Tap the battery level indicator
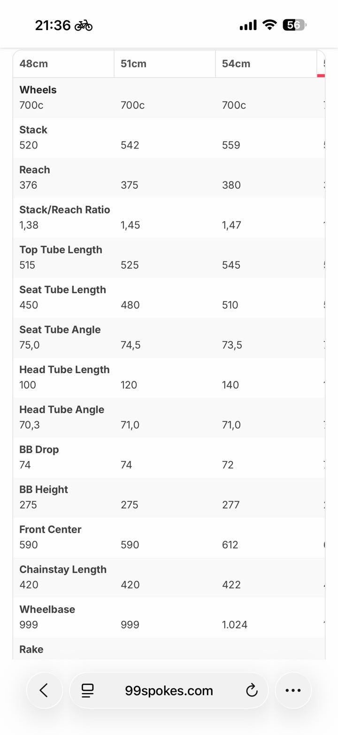Image resolution: width=338 pixels, height=735 pixels. 294,25
